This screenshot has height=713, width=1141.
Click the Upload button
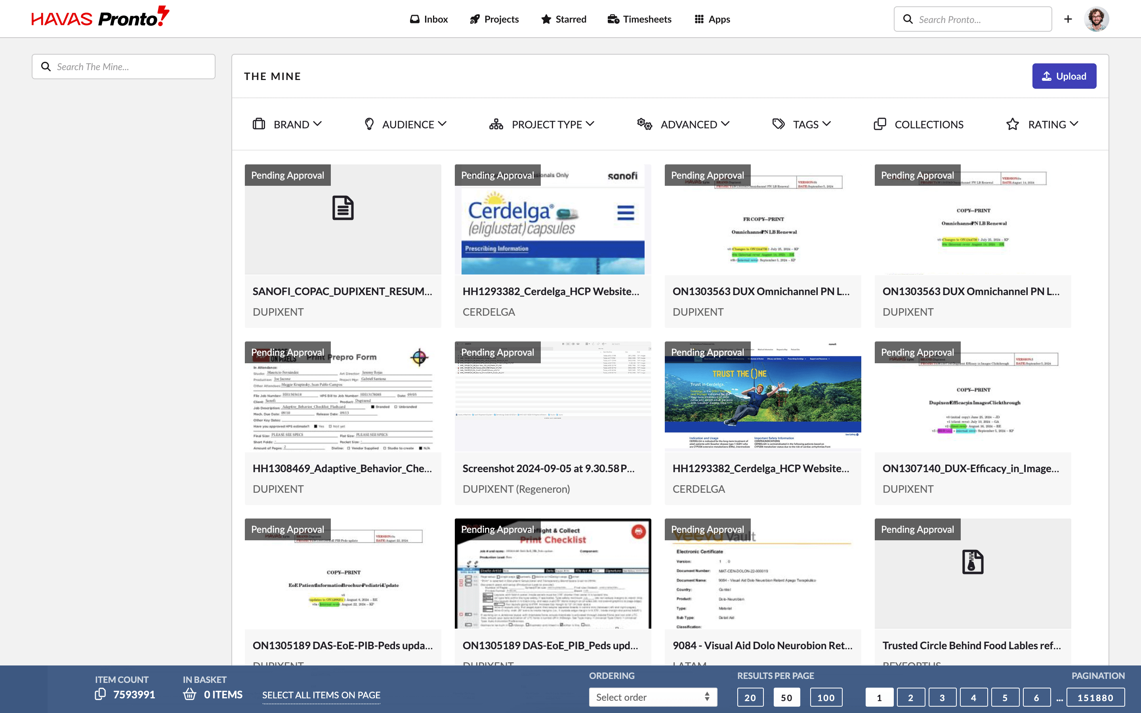pos(1064,76)
